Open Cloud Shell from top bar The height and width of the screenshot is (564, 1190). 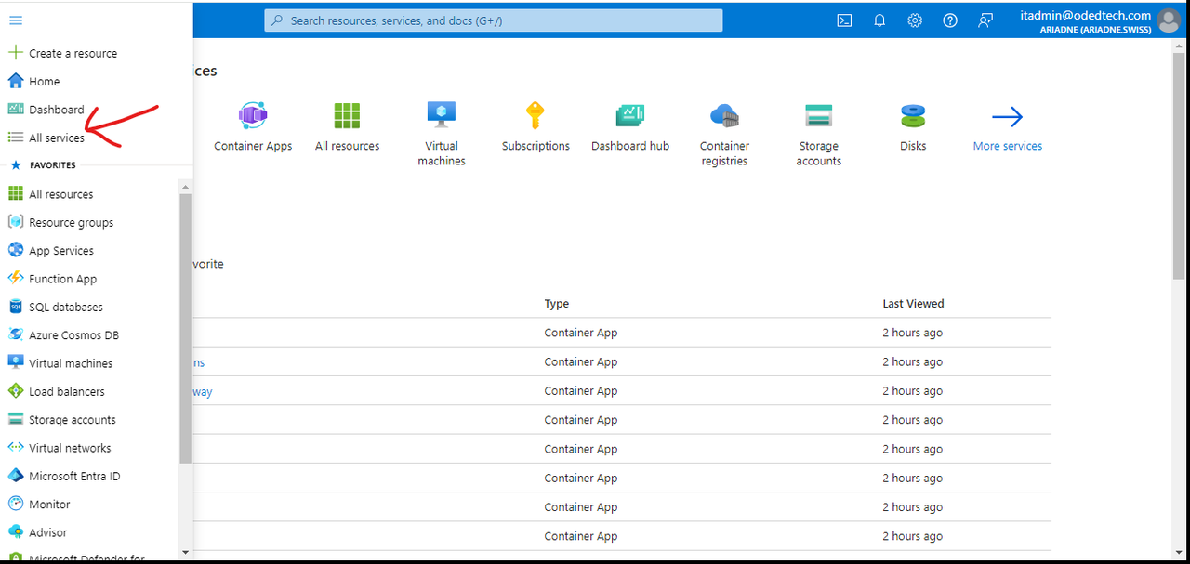[844, 20]
